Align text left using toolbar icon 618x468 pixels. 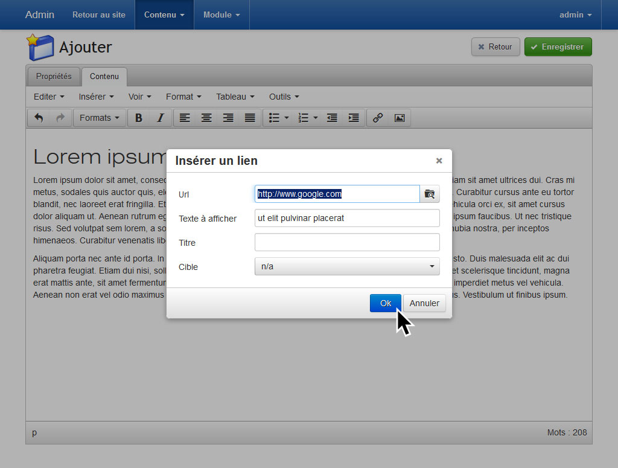[185, 118]
